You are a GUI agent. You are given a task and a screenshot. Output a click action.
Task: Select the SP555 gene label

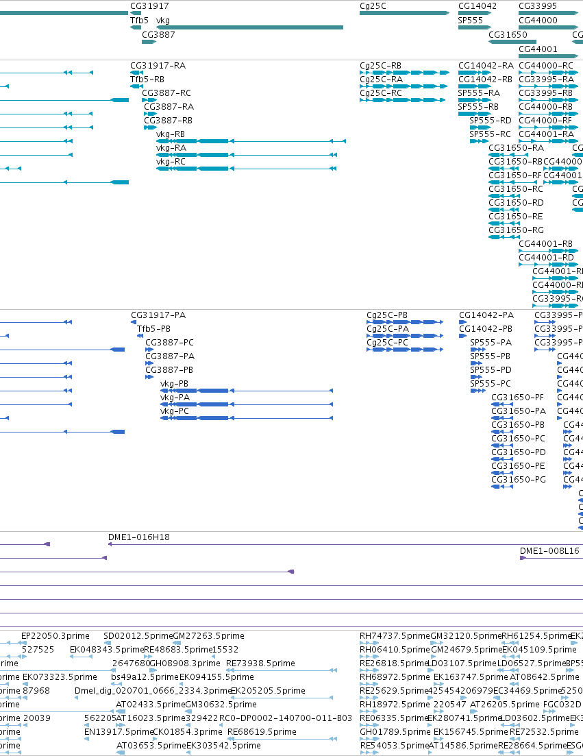click(470, 21)
